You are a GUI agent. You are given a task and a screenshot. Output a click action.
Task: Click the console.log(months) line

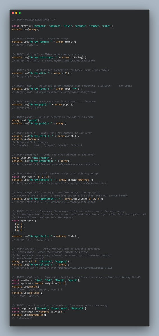pos(26,286)
